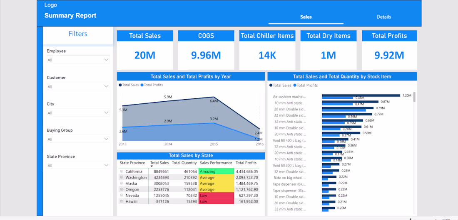The height and width of the screenshot is (220, 458).
Task: Expand the Hawaii row
Action: point(122,201)
